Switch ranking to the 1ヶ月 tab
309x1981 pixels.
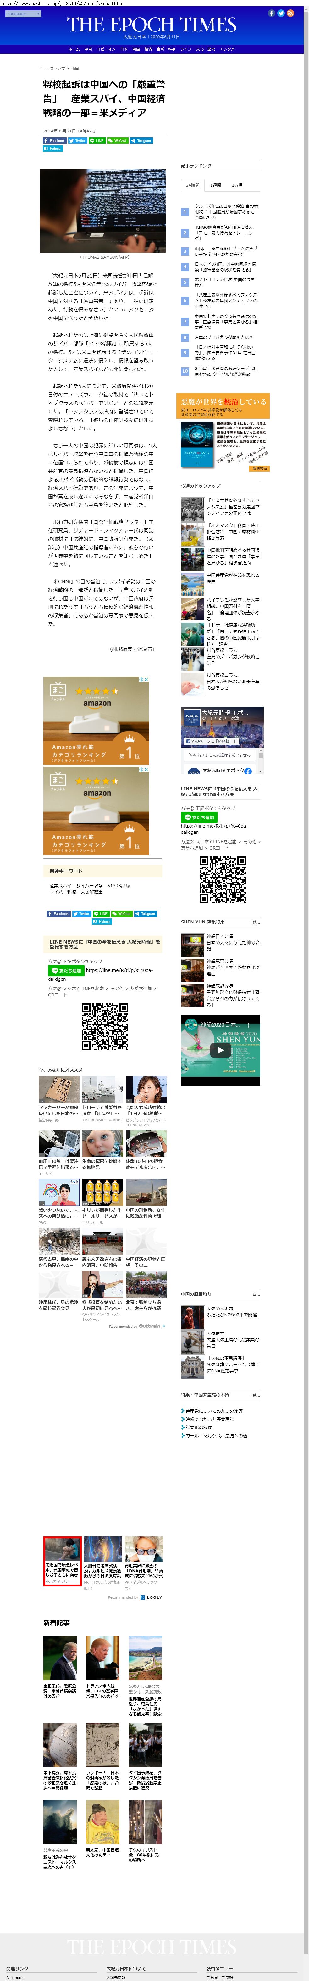[x=237, y=185]
